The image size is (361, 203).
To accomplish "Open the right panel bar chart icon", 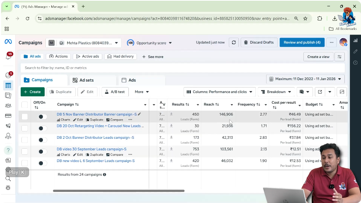I will [x=356, y=41].
